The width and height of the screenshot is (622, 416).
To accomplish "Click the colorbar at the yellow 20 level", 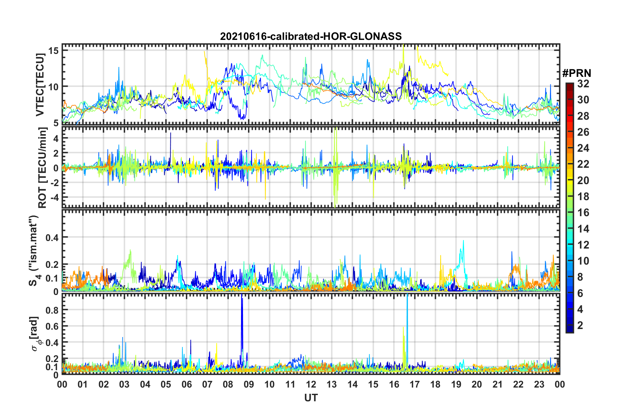I will pos(569,181).
